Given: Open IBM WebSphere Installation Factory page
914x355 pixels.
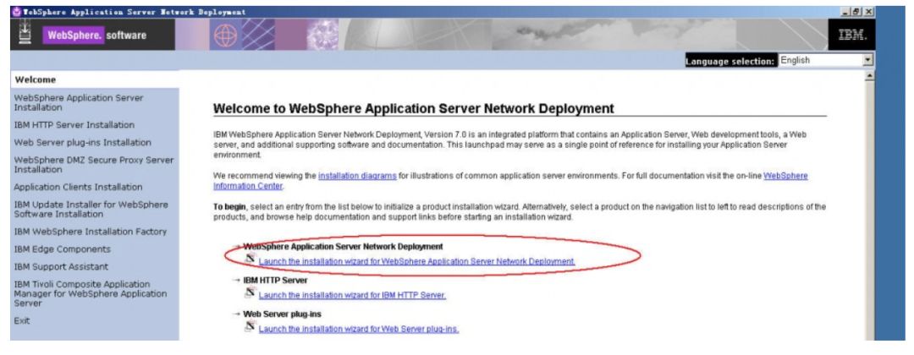Looking at the screenshot, I should coord(91,232).
